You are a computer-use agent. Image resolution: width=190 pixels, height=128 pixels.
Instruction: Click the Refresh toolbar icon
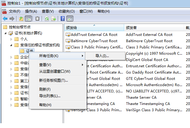(x=47, y=19)
